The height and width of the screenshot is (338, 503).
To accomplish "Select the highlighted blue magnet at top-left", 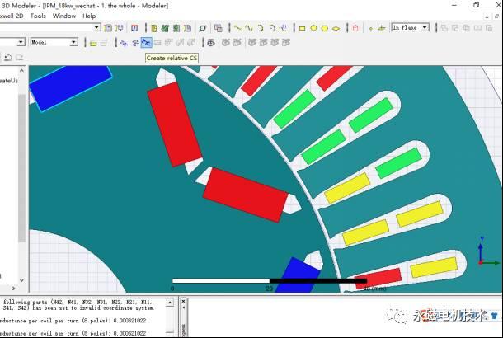I will point(71,87).
